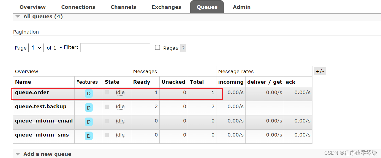381x158 pixels.
Task: Click the state indicator square for queue_inform_sms
Action: click(107, 135)
